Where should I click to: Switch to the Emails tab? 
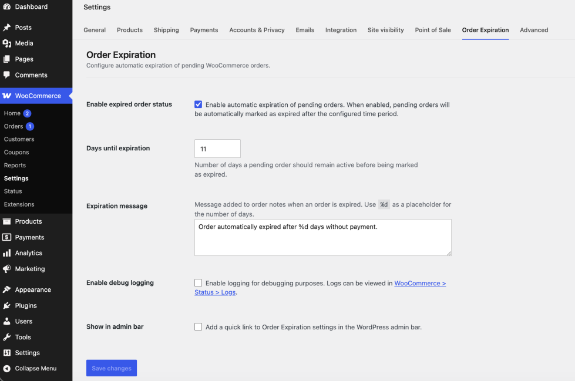coord(305,30)
